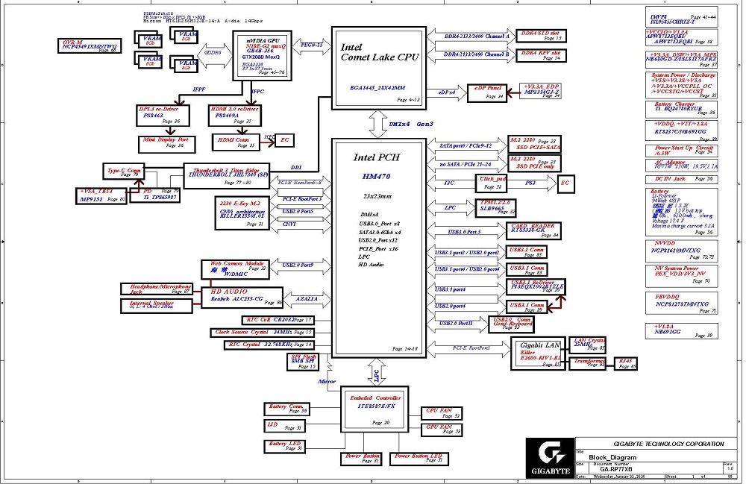
Task: Select the HD AUDIO Realtek block
Action: [242, 296]
